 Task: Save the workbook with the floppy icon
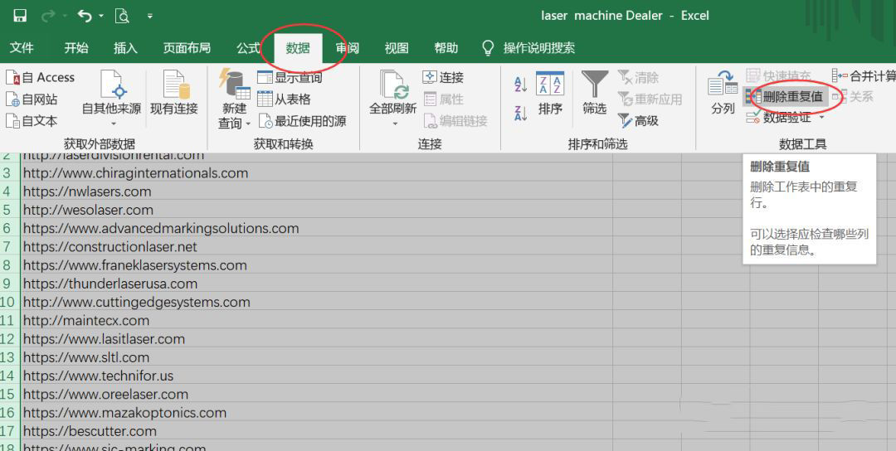click(x=20, y=16)
